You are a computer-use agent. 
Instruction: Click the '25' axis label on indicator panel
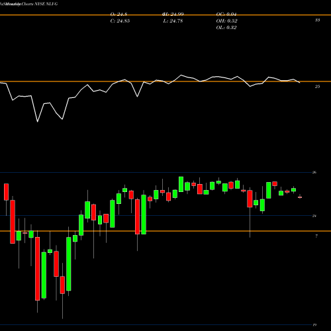pyautogui.click(x=317, y=87)
